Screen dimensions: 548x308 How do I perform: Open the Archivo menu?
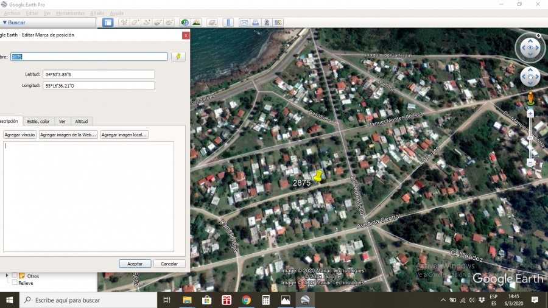point(12,13)
